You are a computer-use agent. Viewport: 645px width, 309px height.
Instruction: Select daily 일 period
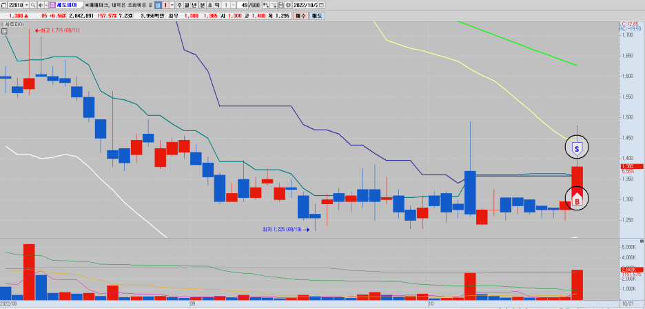point(158,6)
